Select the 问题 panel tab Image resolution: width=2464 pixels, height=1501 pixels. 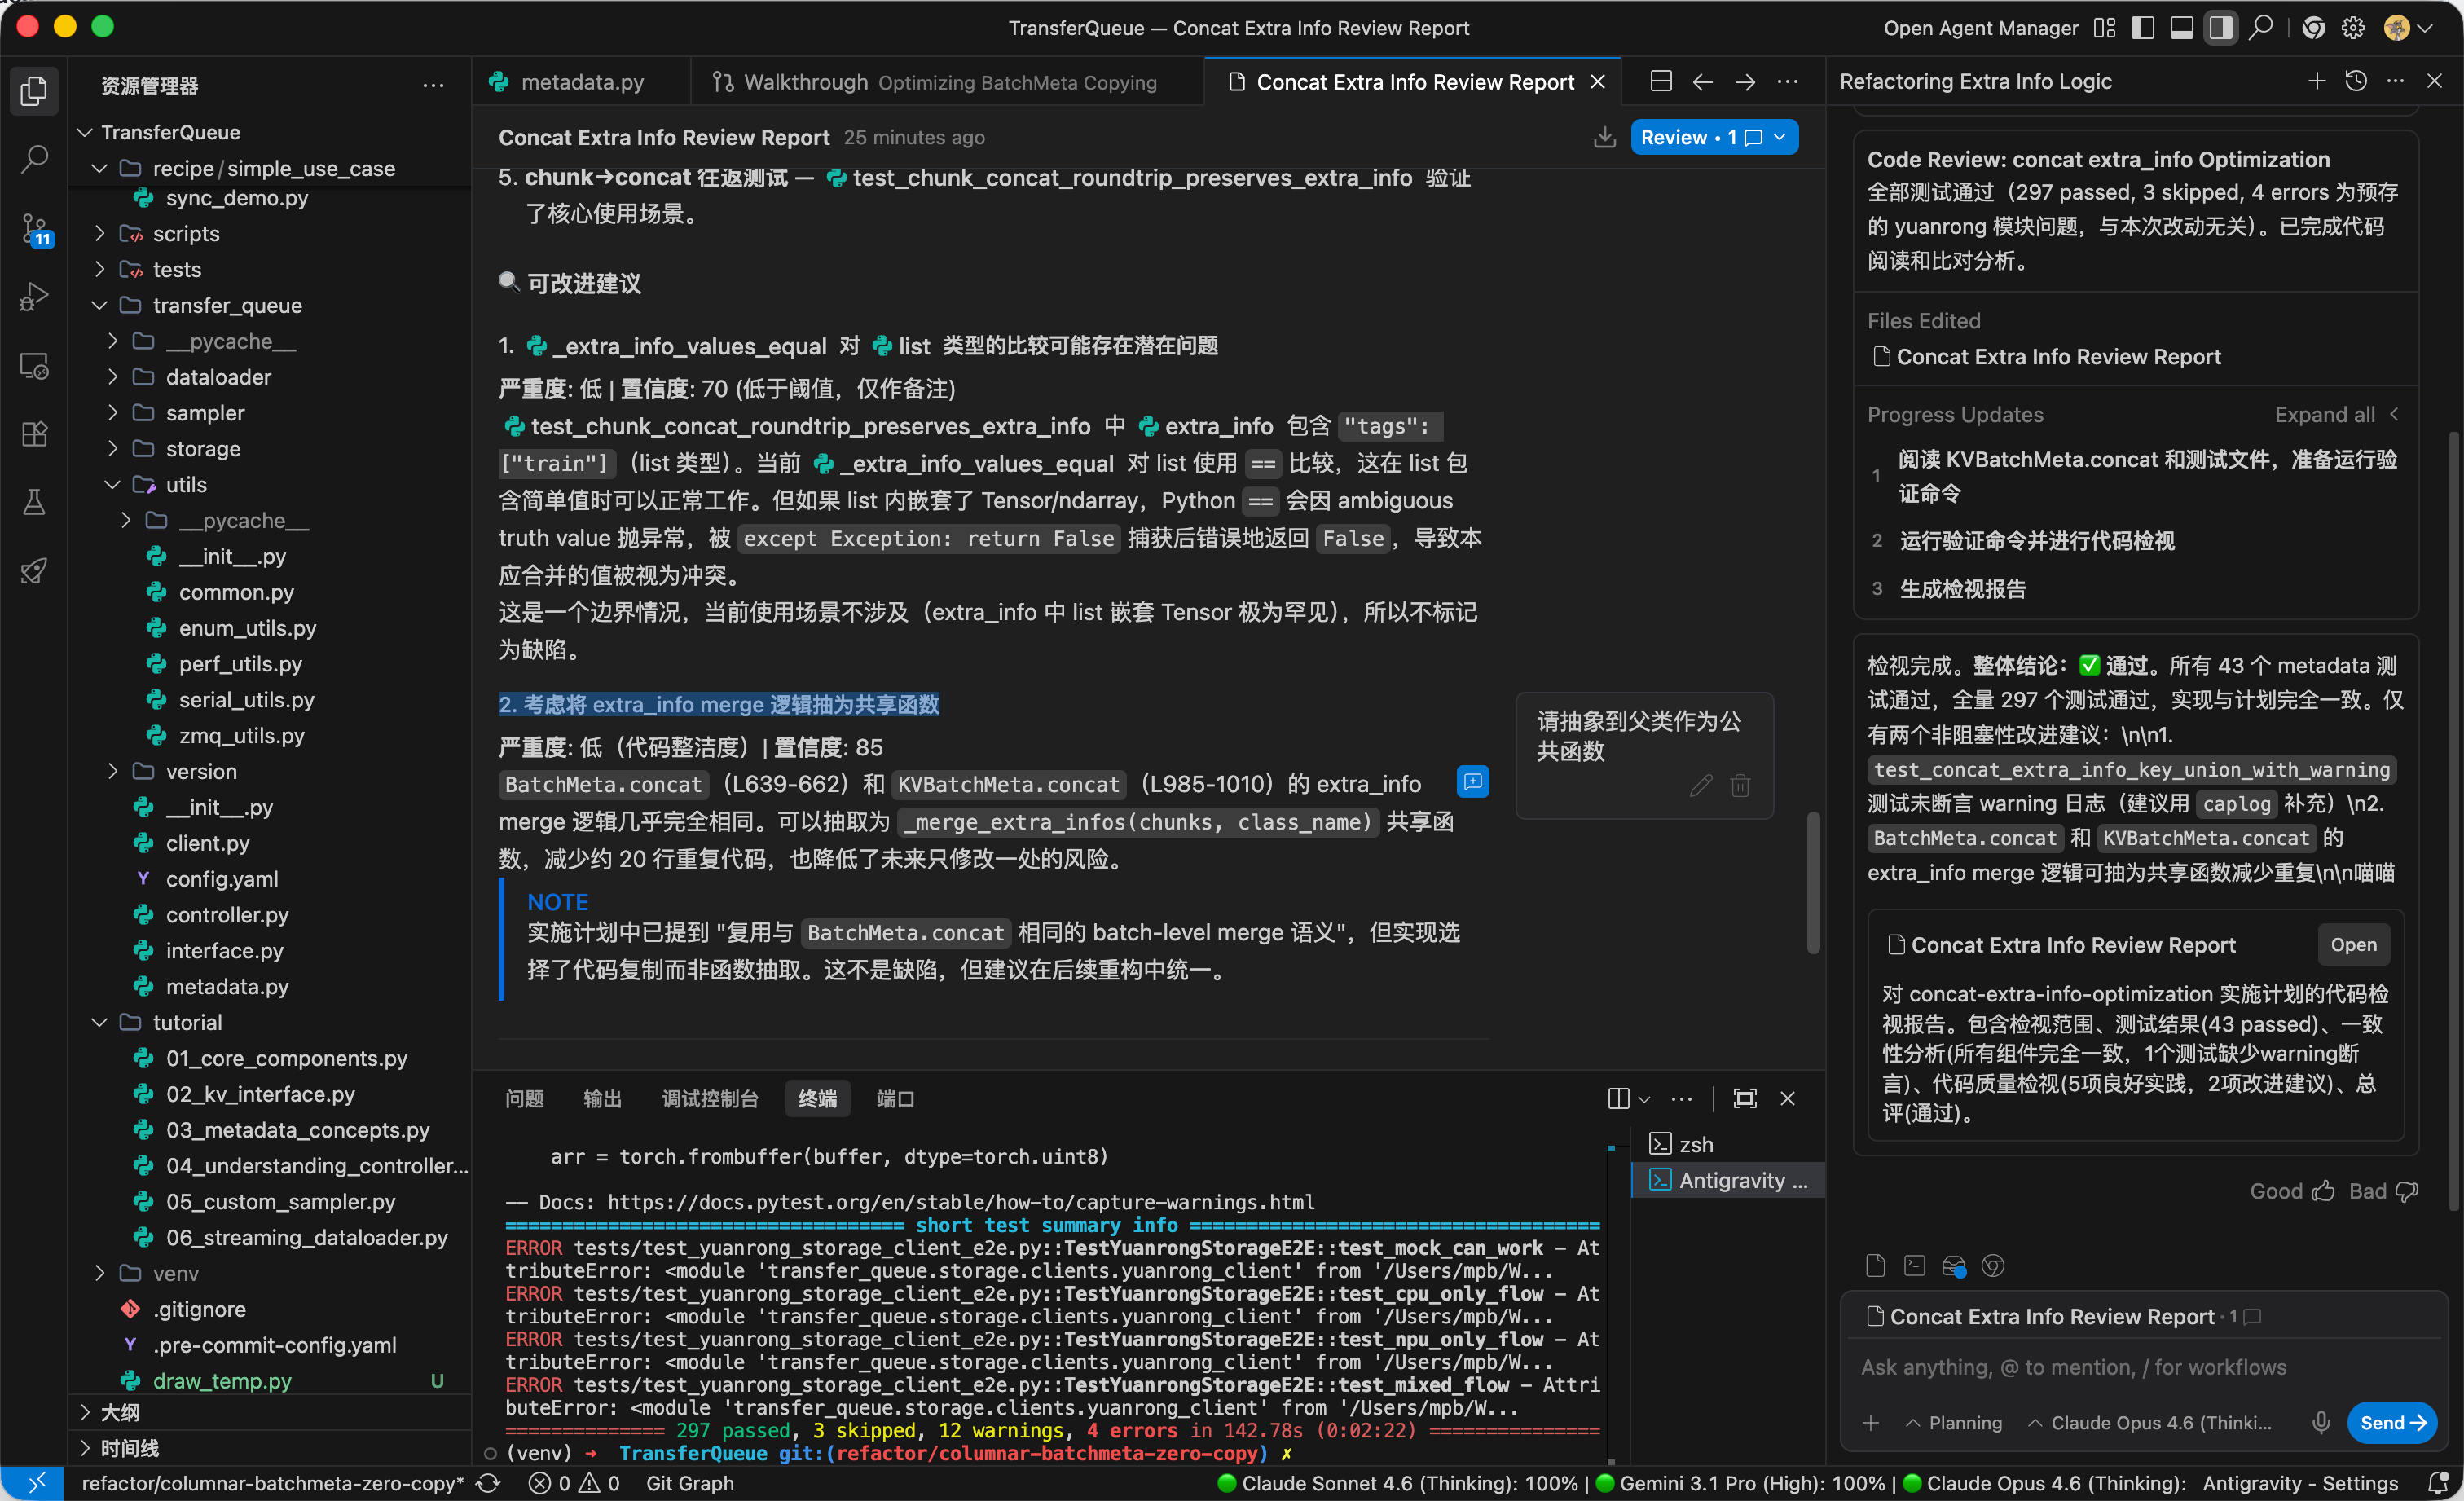(x=524, y=1098)
